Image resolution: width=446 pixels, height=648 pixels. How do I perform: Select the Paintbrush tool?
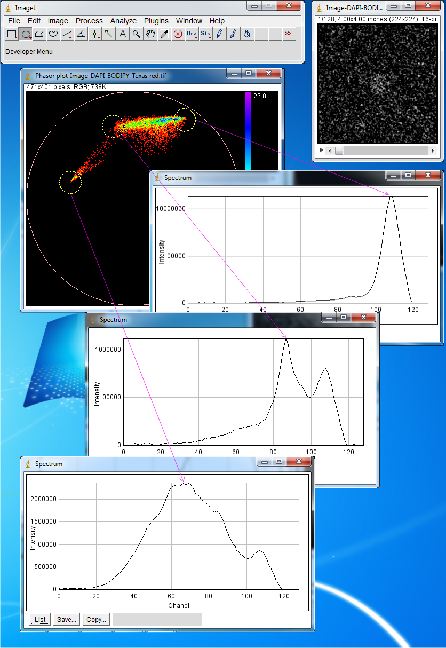(233, 34)
